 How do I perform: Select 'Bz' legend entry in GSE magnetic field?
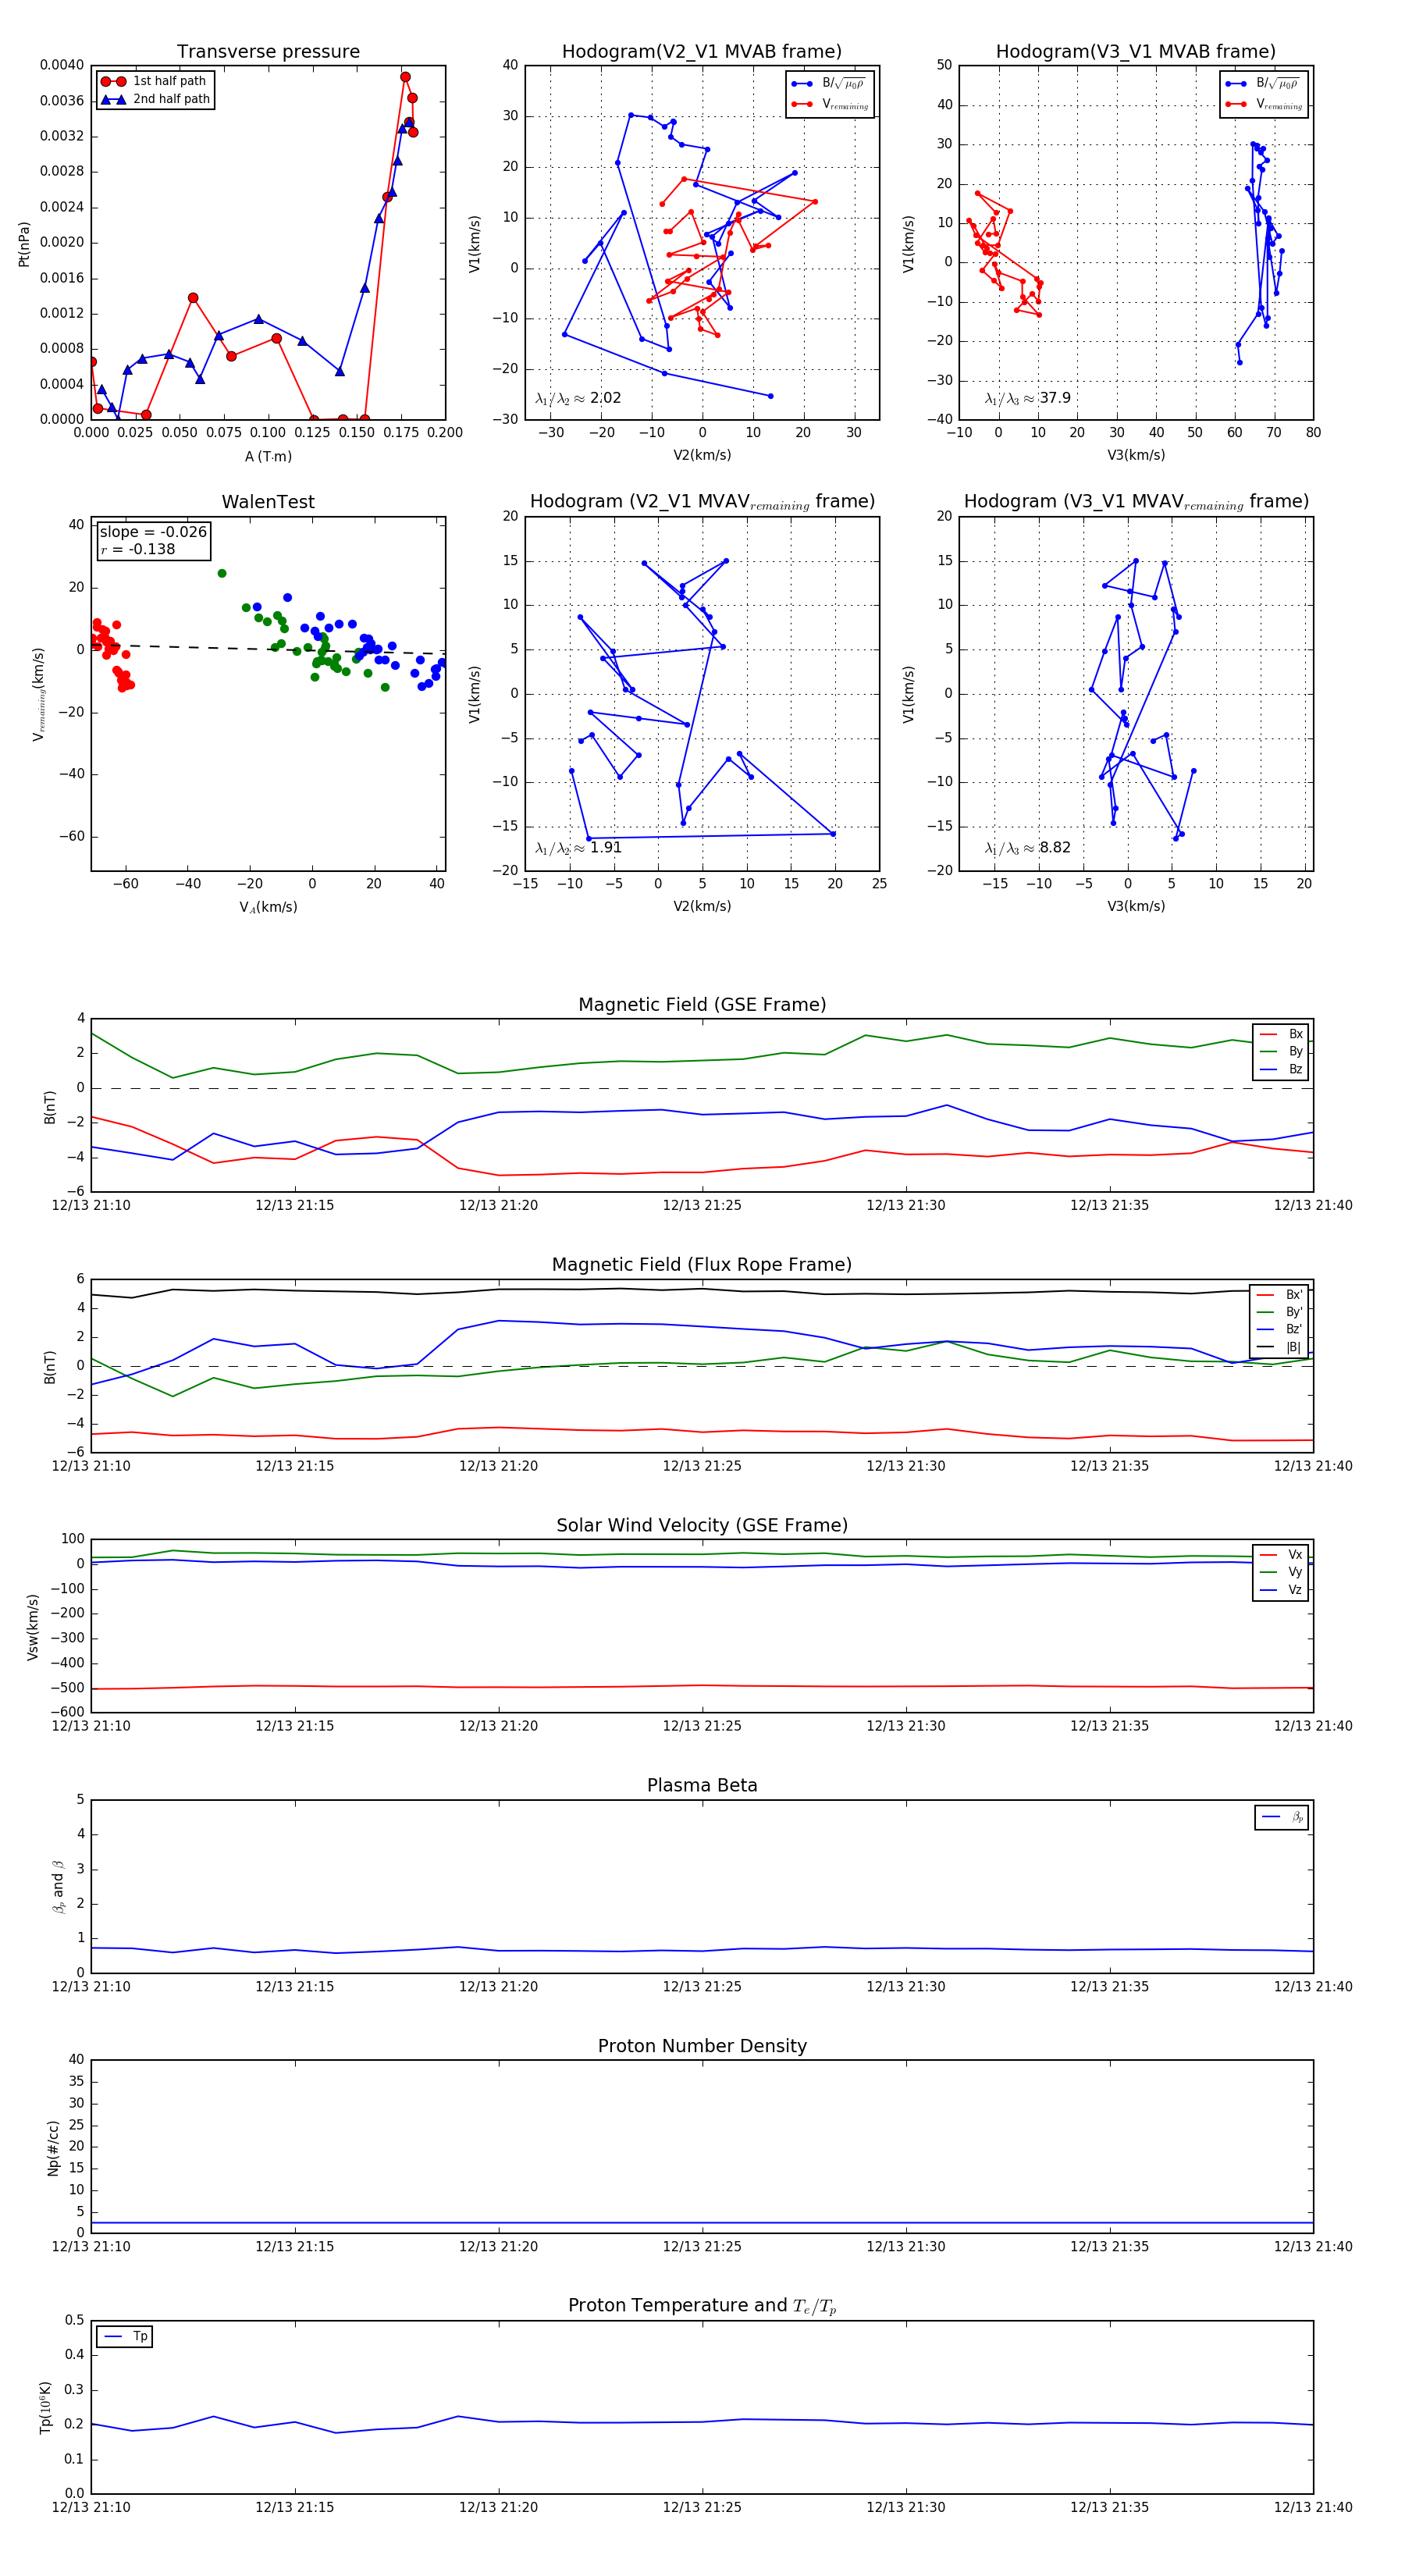click(x=1281, y=1069)
